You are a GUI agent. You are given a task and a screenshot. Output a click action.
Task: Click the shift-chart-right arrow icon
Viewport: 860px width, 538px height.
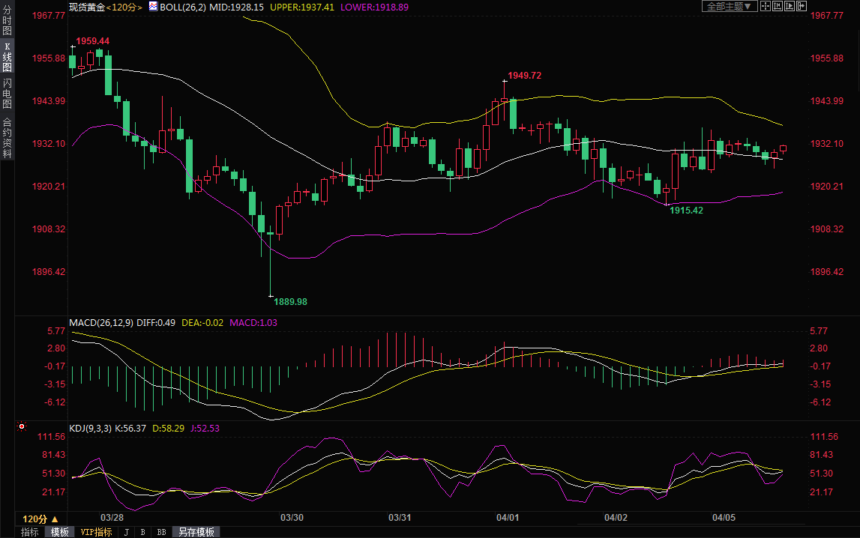801,6
